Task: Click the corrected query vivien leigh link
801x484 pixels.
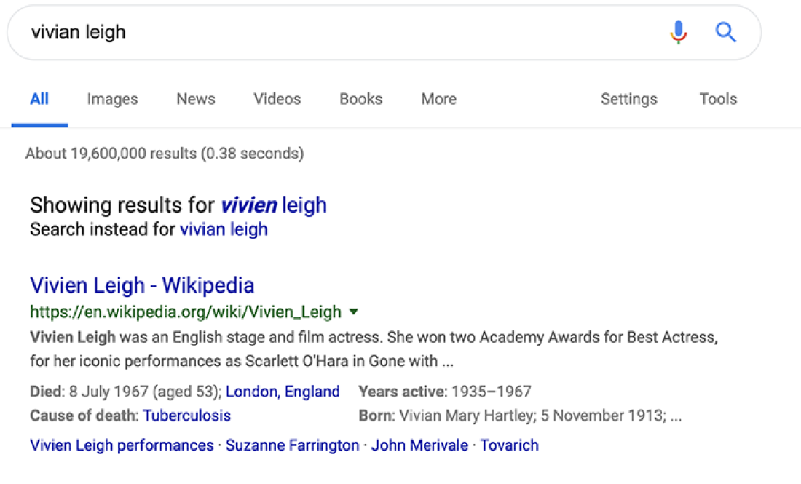Action: [272, 205]
